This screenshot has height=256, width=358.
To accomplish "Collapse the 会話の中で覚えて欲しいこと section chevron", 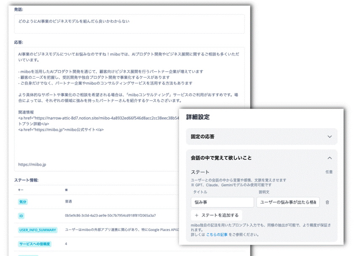I will (x=329, y=158).
